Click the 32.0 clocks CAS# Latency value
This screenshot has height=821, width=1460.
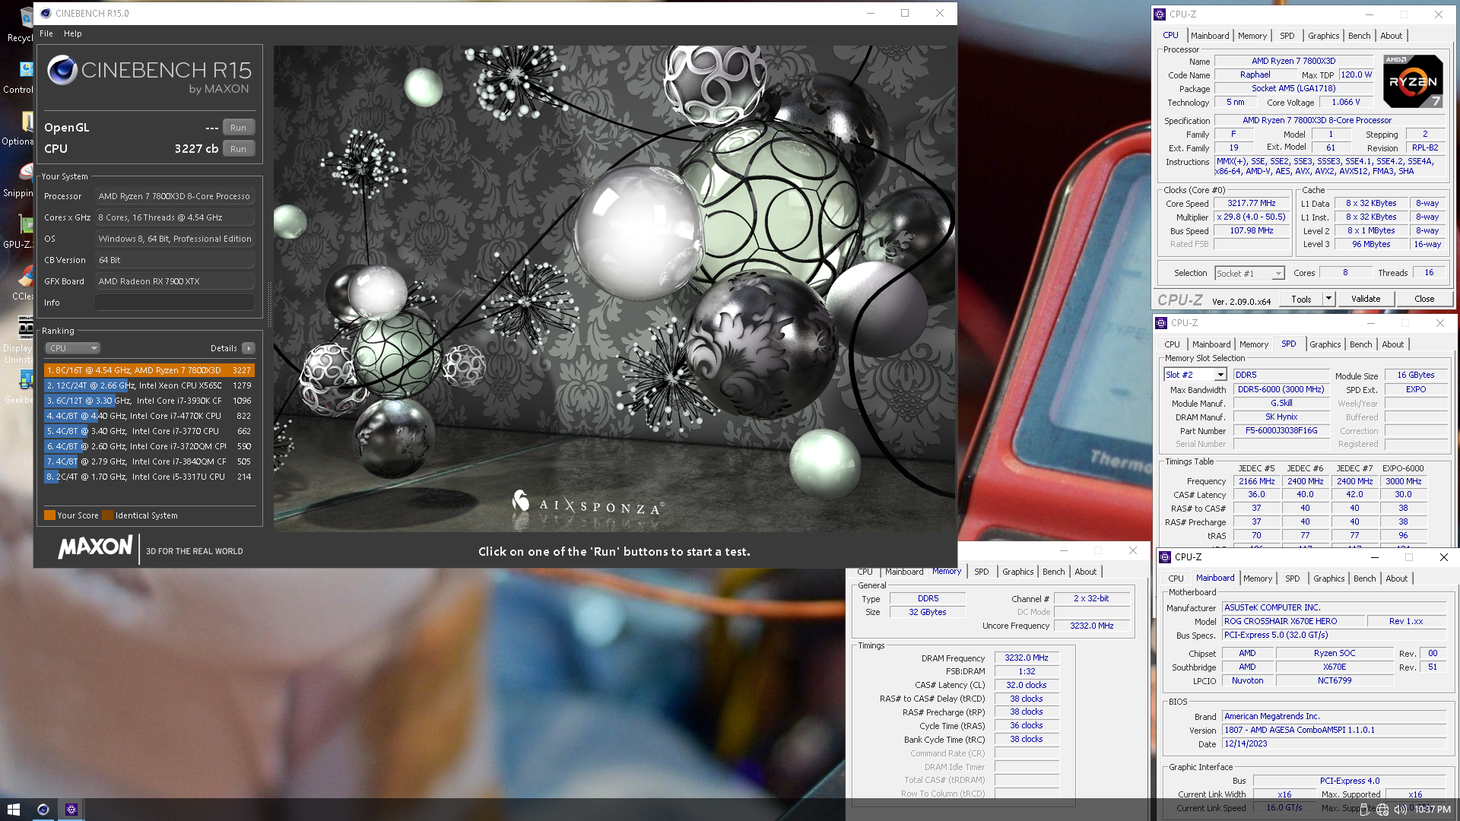click(1026, 685)
